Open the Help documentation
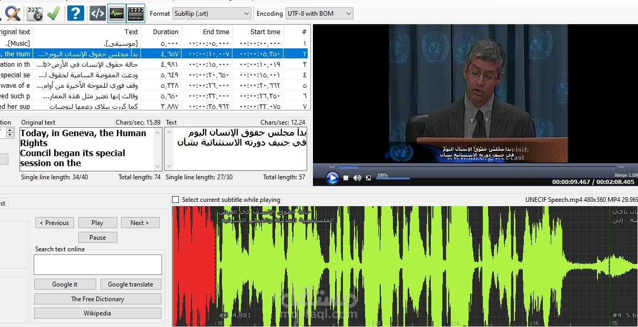638x327 pixels. tap(75, 12)
